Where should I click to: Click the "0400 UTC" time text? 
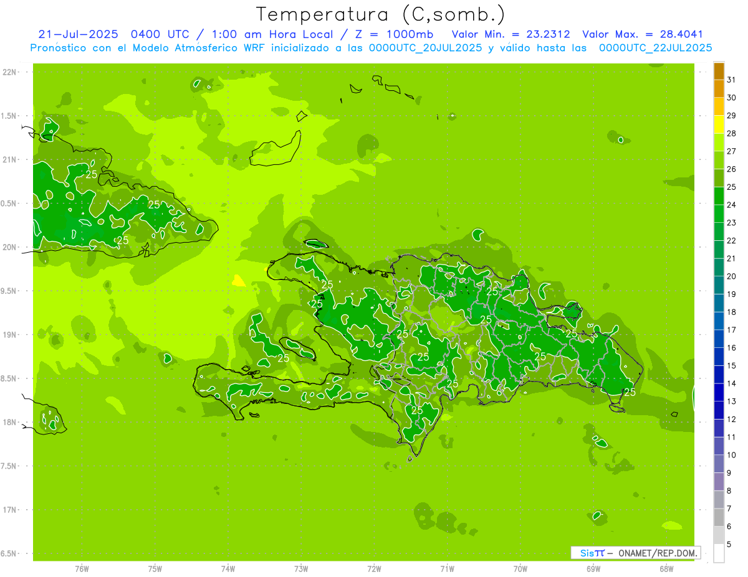point(159,34)
